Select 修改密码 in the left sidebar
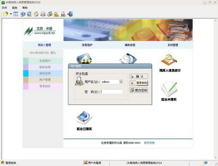 pos(43,73)
